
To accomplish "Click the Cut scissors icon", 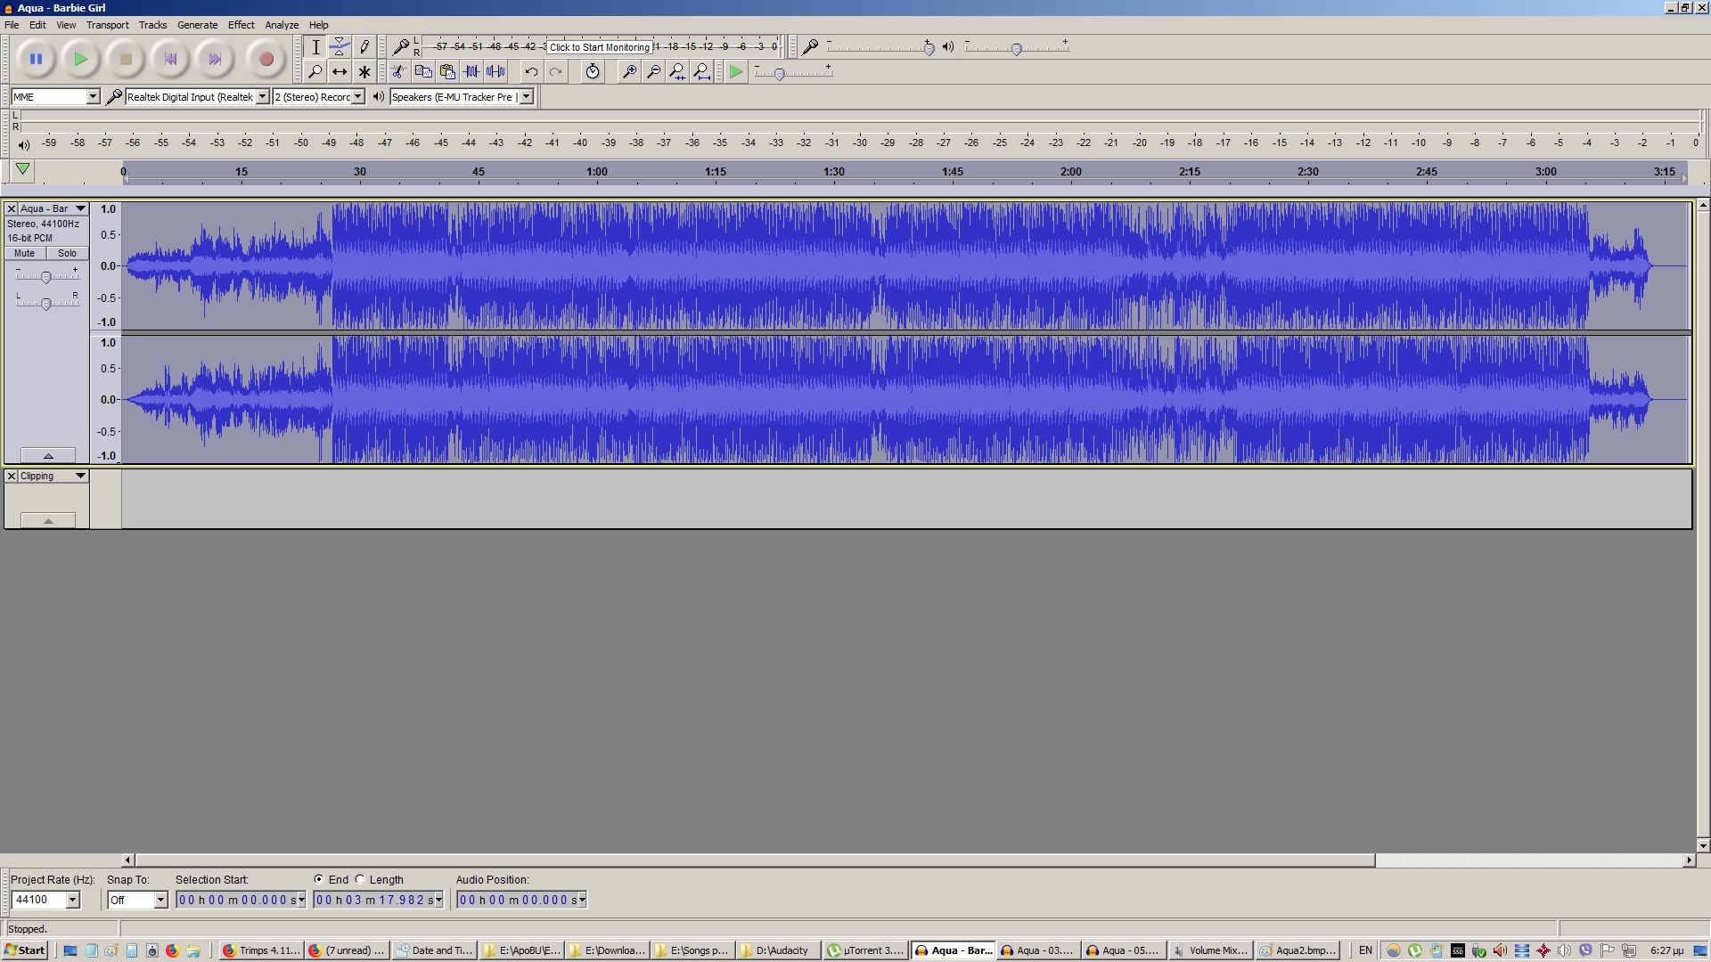I will pos(398,72).
